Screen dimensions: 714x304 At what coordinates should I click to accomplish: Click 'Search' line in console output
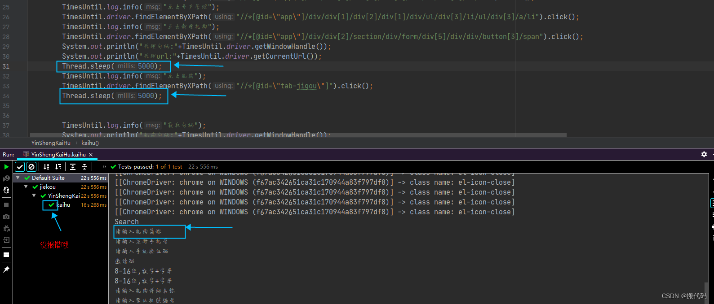pos(127,222)
